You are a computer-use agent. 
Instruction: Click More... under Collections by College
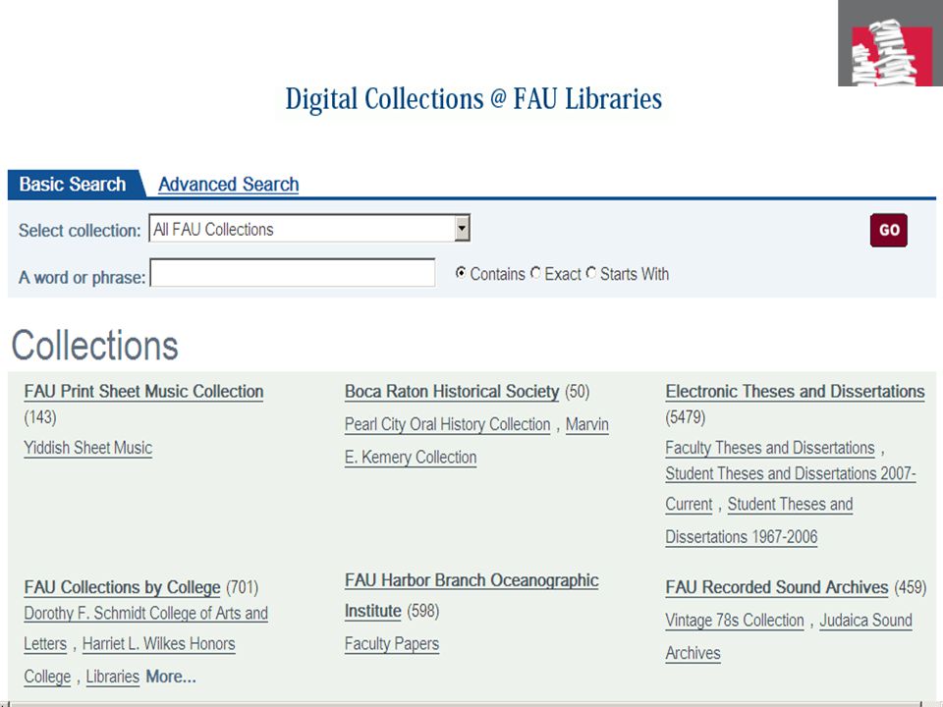coord(171,677)
